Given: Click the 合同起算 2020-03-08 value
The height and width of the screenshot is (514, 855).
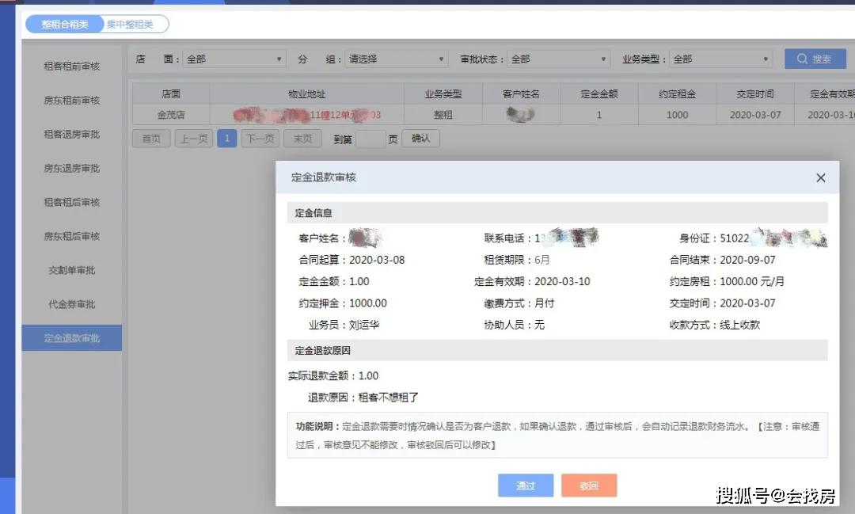Looking at the screenshot, I should [x=377, y=260].
